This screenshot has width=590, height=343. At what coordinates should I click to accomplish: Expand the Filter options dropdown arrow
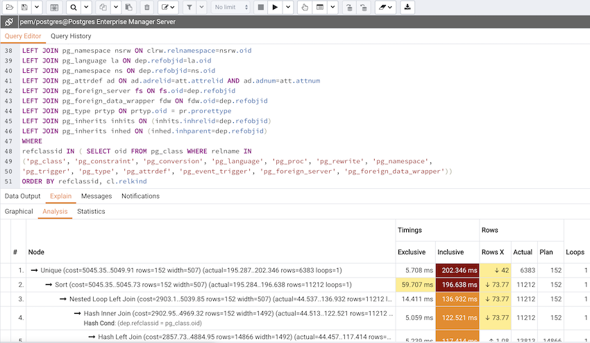[202, 7]
